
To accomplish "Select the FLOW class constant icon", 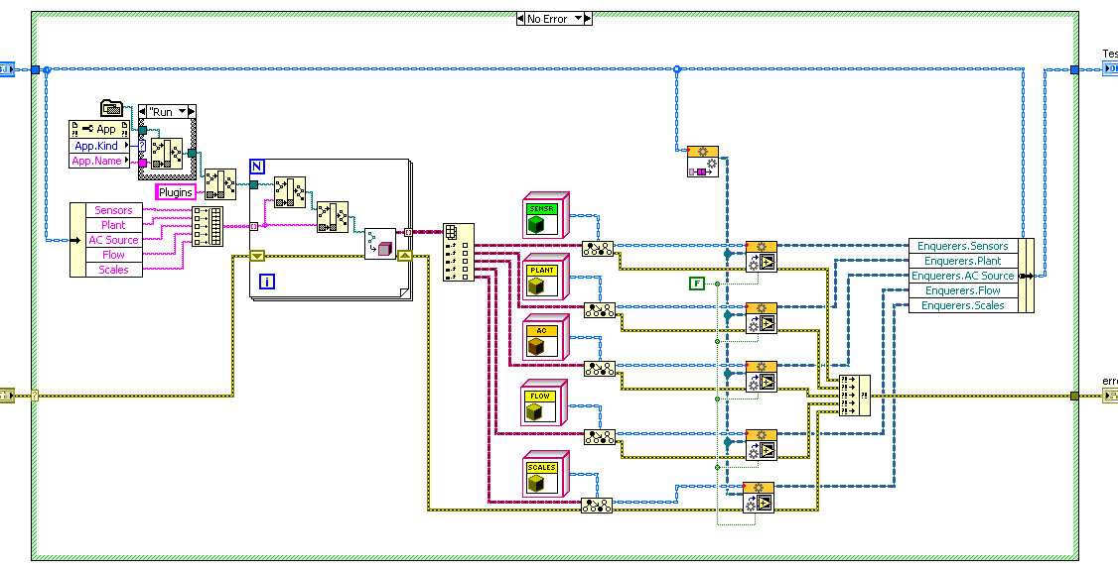I will point(544,404).
